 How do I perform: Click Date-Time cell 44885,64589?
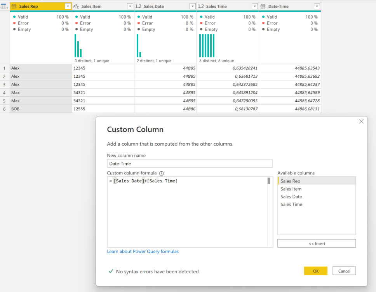tap(290, 92)
